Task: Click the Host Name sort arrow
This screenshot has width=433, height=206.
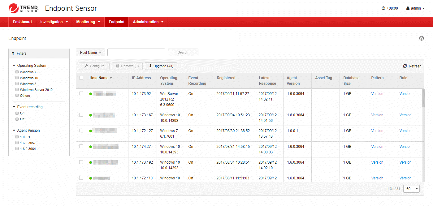Action: (111, 78)
